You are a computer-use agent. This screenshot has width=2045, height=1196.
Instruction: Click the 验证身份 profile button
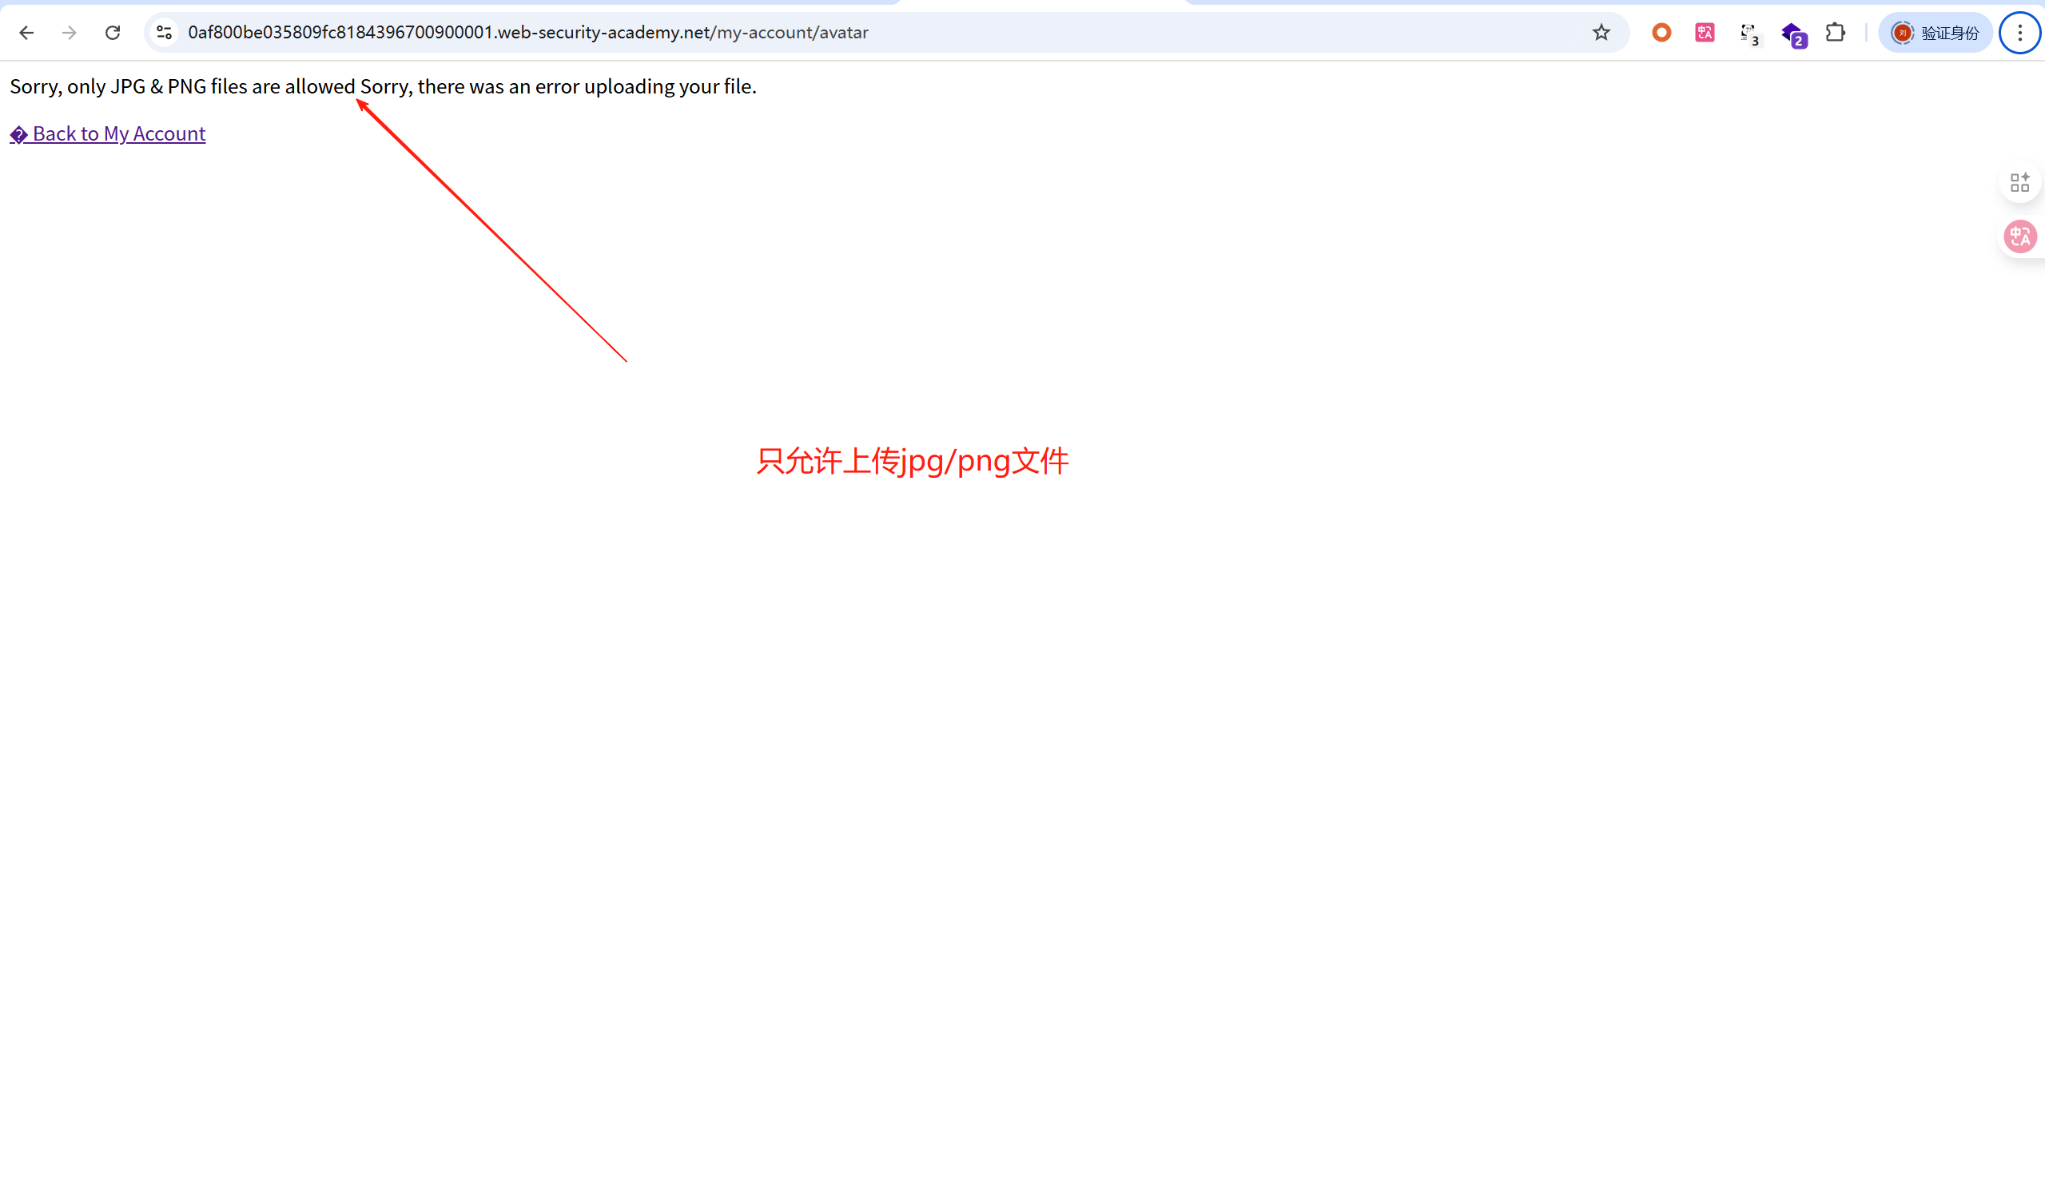point(1935,33)
